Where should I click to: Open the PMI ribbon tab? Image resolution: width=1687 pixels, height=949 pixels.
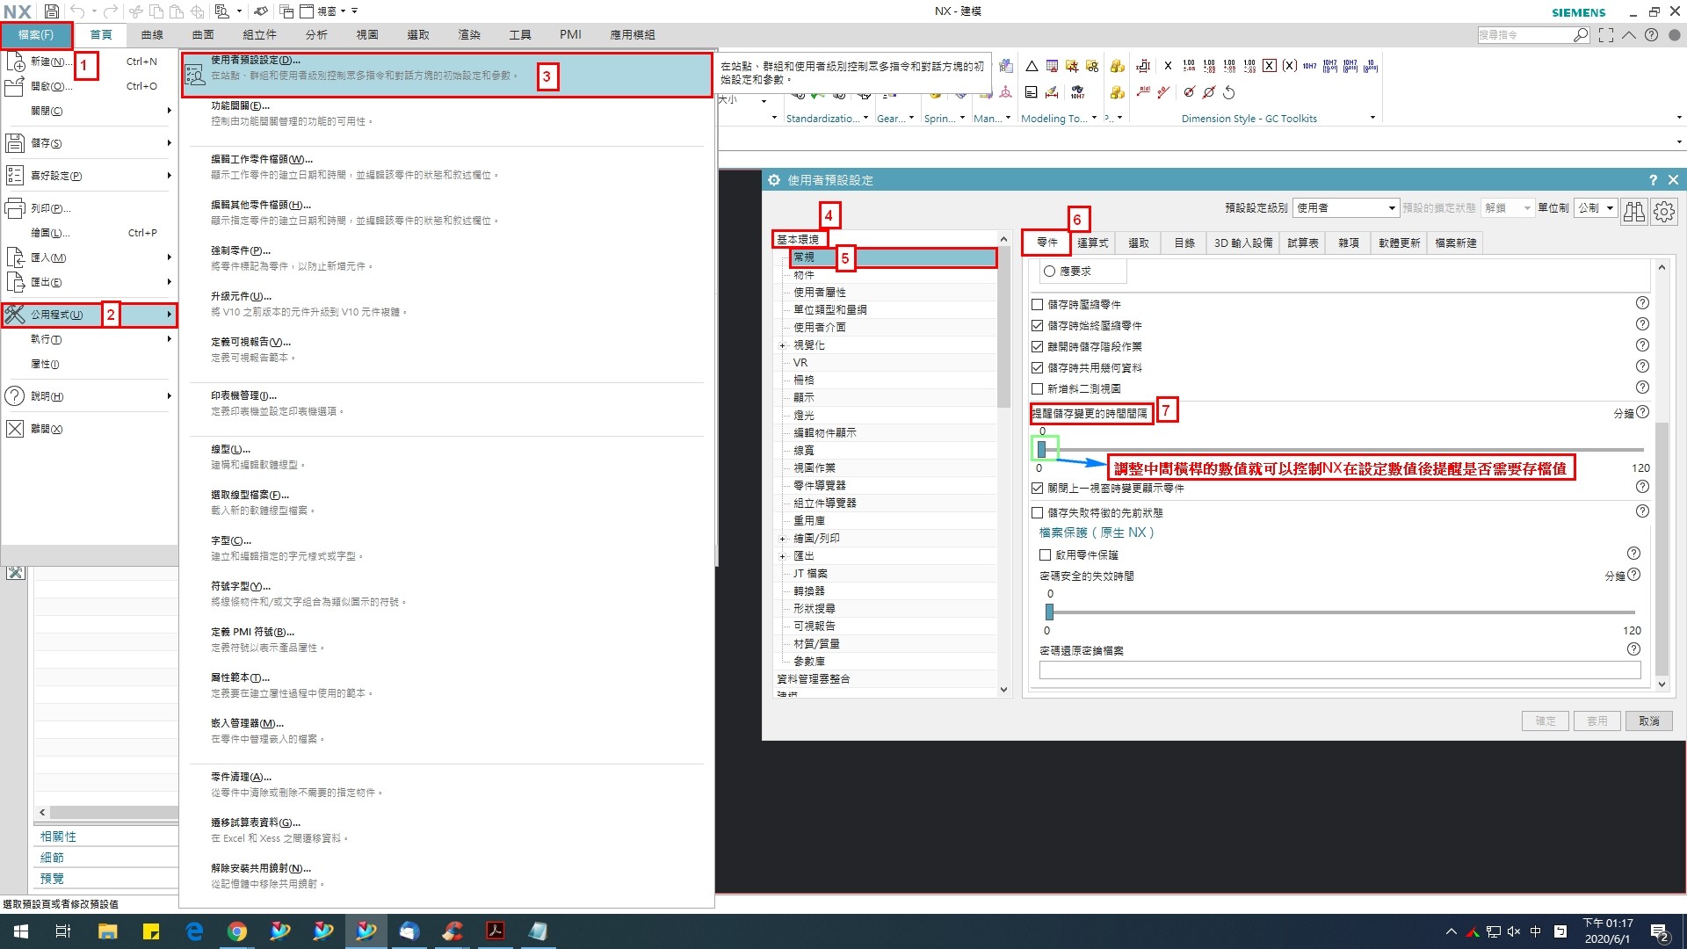(570, 35)
